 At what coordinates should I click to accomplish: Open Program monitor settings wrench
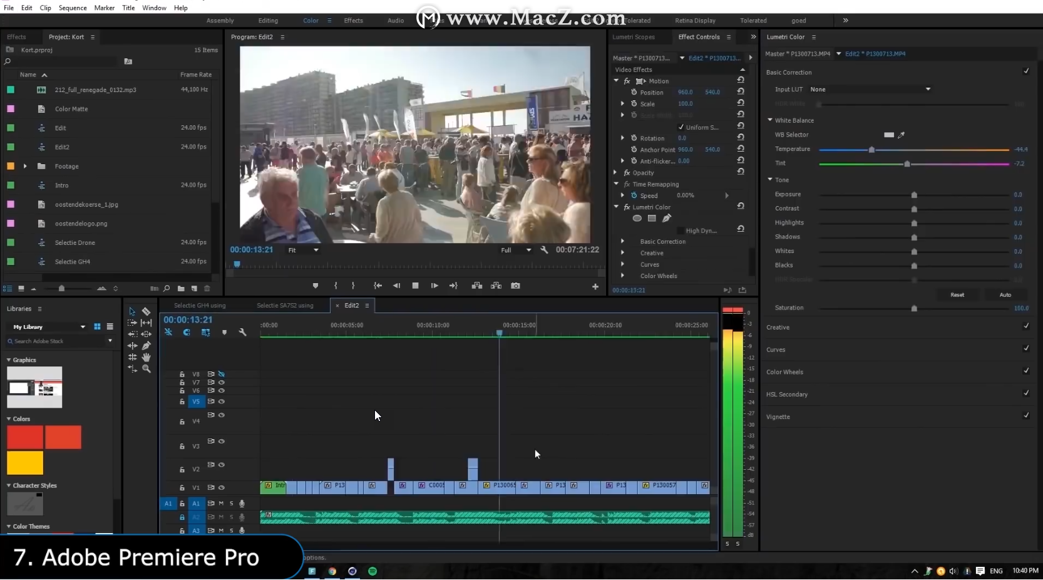[x=544, y=250]
